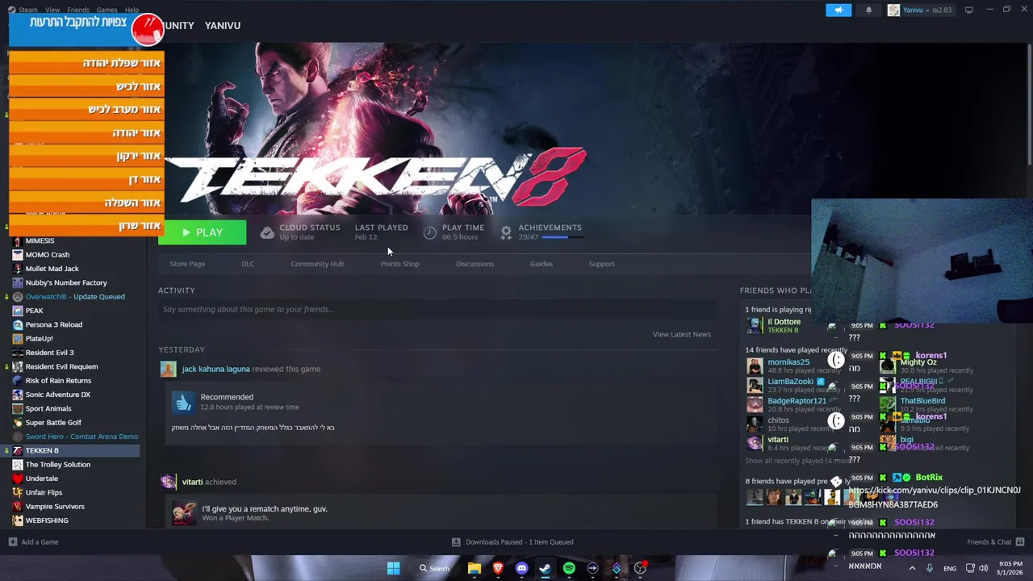Click the Windows taskbar Search box

[434, 568]
